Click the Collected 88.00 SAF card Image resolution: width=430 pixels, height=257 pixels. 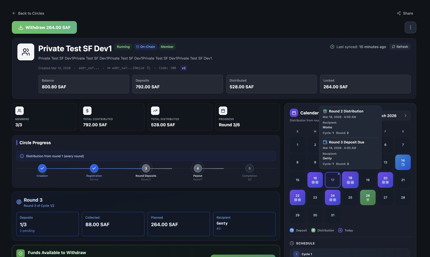(x=113, y=224)
